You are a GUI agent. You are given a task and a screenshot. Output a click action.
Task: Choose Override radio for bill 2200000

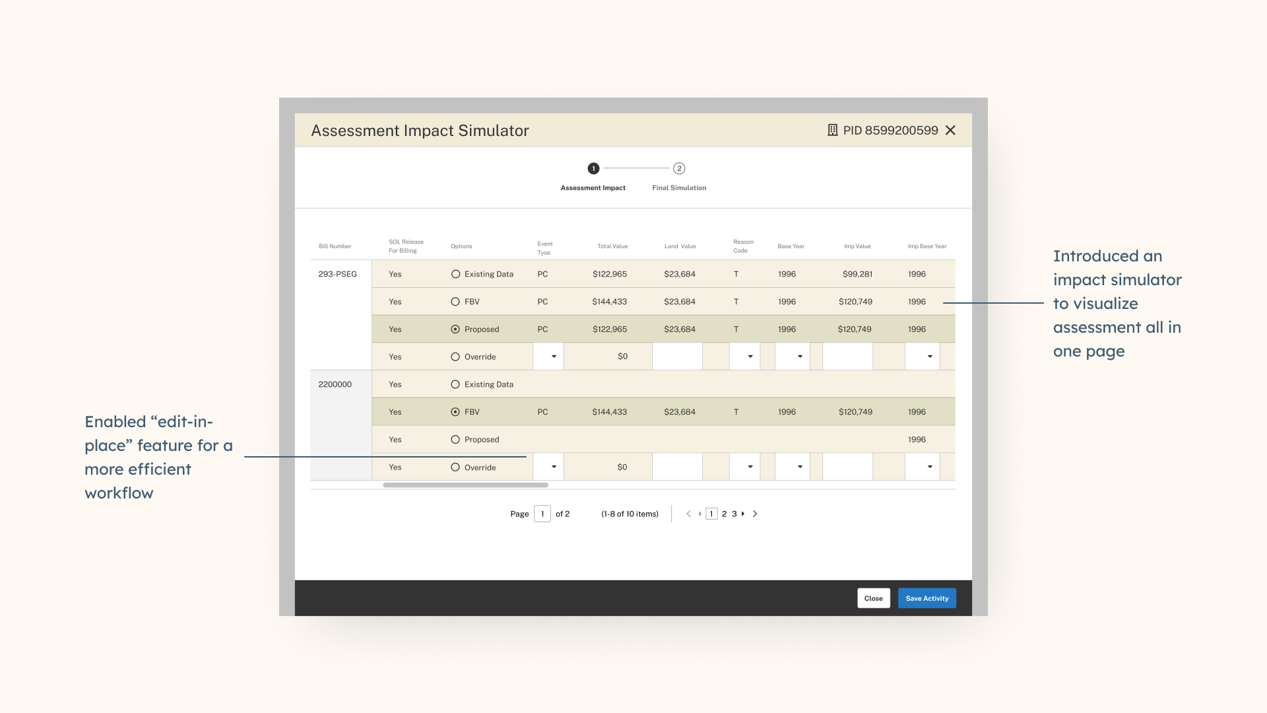[x=455, y=467]
